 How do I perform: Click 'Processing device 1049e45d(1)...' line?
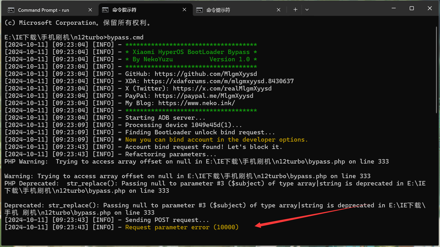[184, 125]
